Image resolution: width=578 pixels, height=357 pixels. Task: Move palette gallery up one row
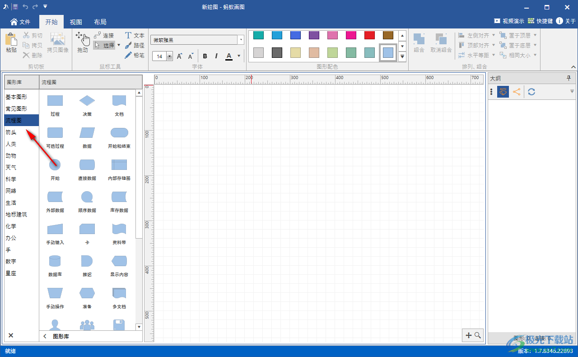(402, 36)
